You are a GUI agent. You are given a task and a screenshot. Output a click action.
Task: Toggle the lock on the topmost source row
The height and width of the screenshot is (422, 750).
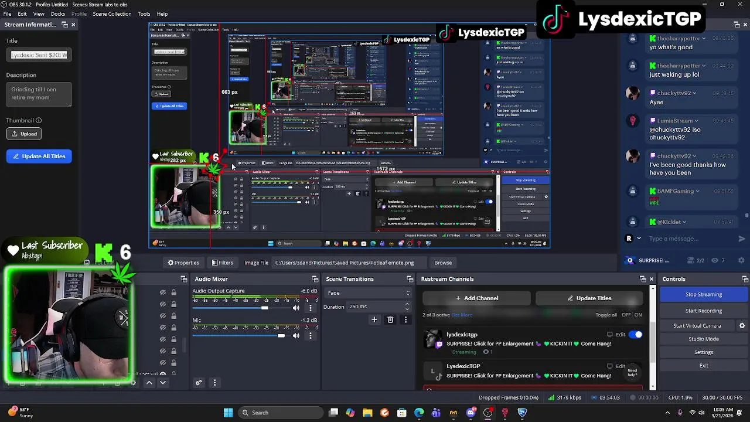173,292
